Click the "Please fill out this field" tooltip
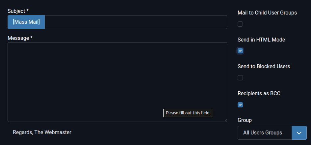The width and height of the screenshot is (311, 145). (x=188, y=113)
